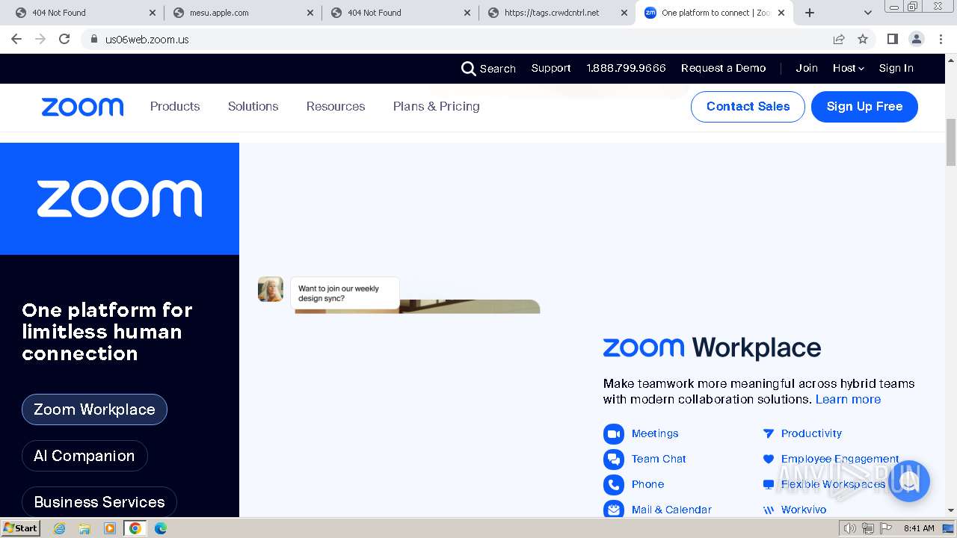Click the Phone handset icon

(614, 485)
